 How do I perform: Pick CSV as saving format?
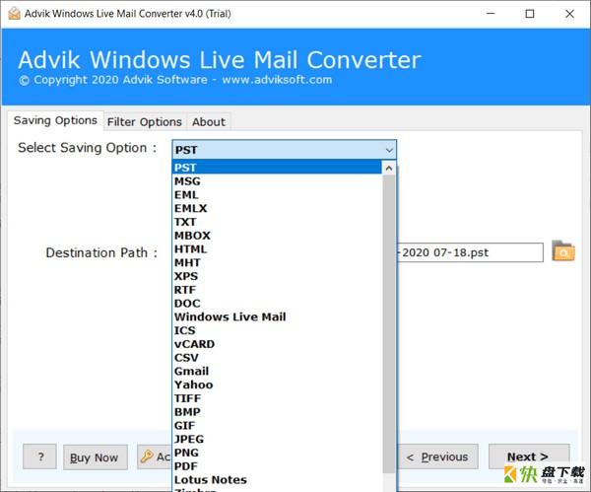277,358
